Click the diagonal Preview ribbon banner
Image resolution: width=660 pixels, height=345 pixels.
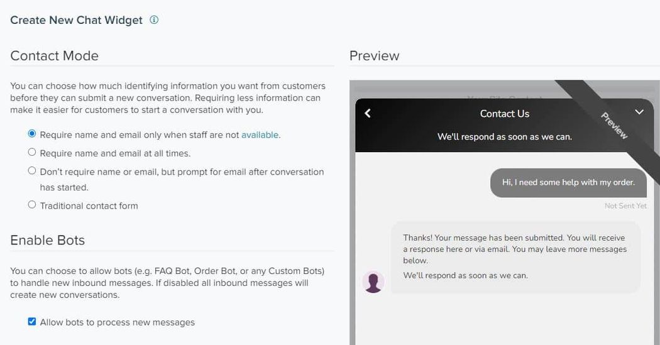613,126
